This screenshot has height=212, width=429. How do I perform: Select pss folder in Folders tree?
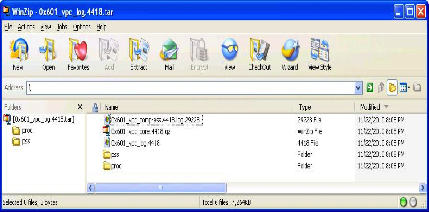coord(26,142)
